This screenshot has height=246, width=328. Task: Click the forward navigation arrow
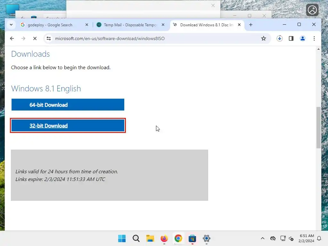click(23, 38)
